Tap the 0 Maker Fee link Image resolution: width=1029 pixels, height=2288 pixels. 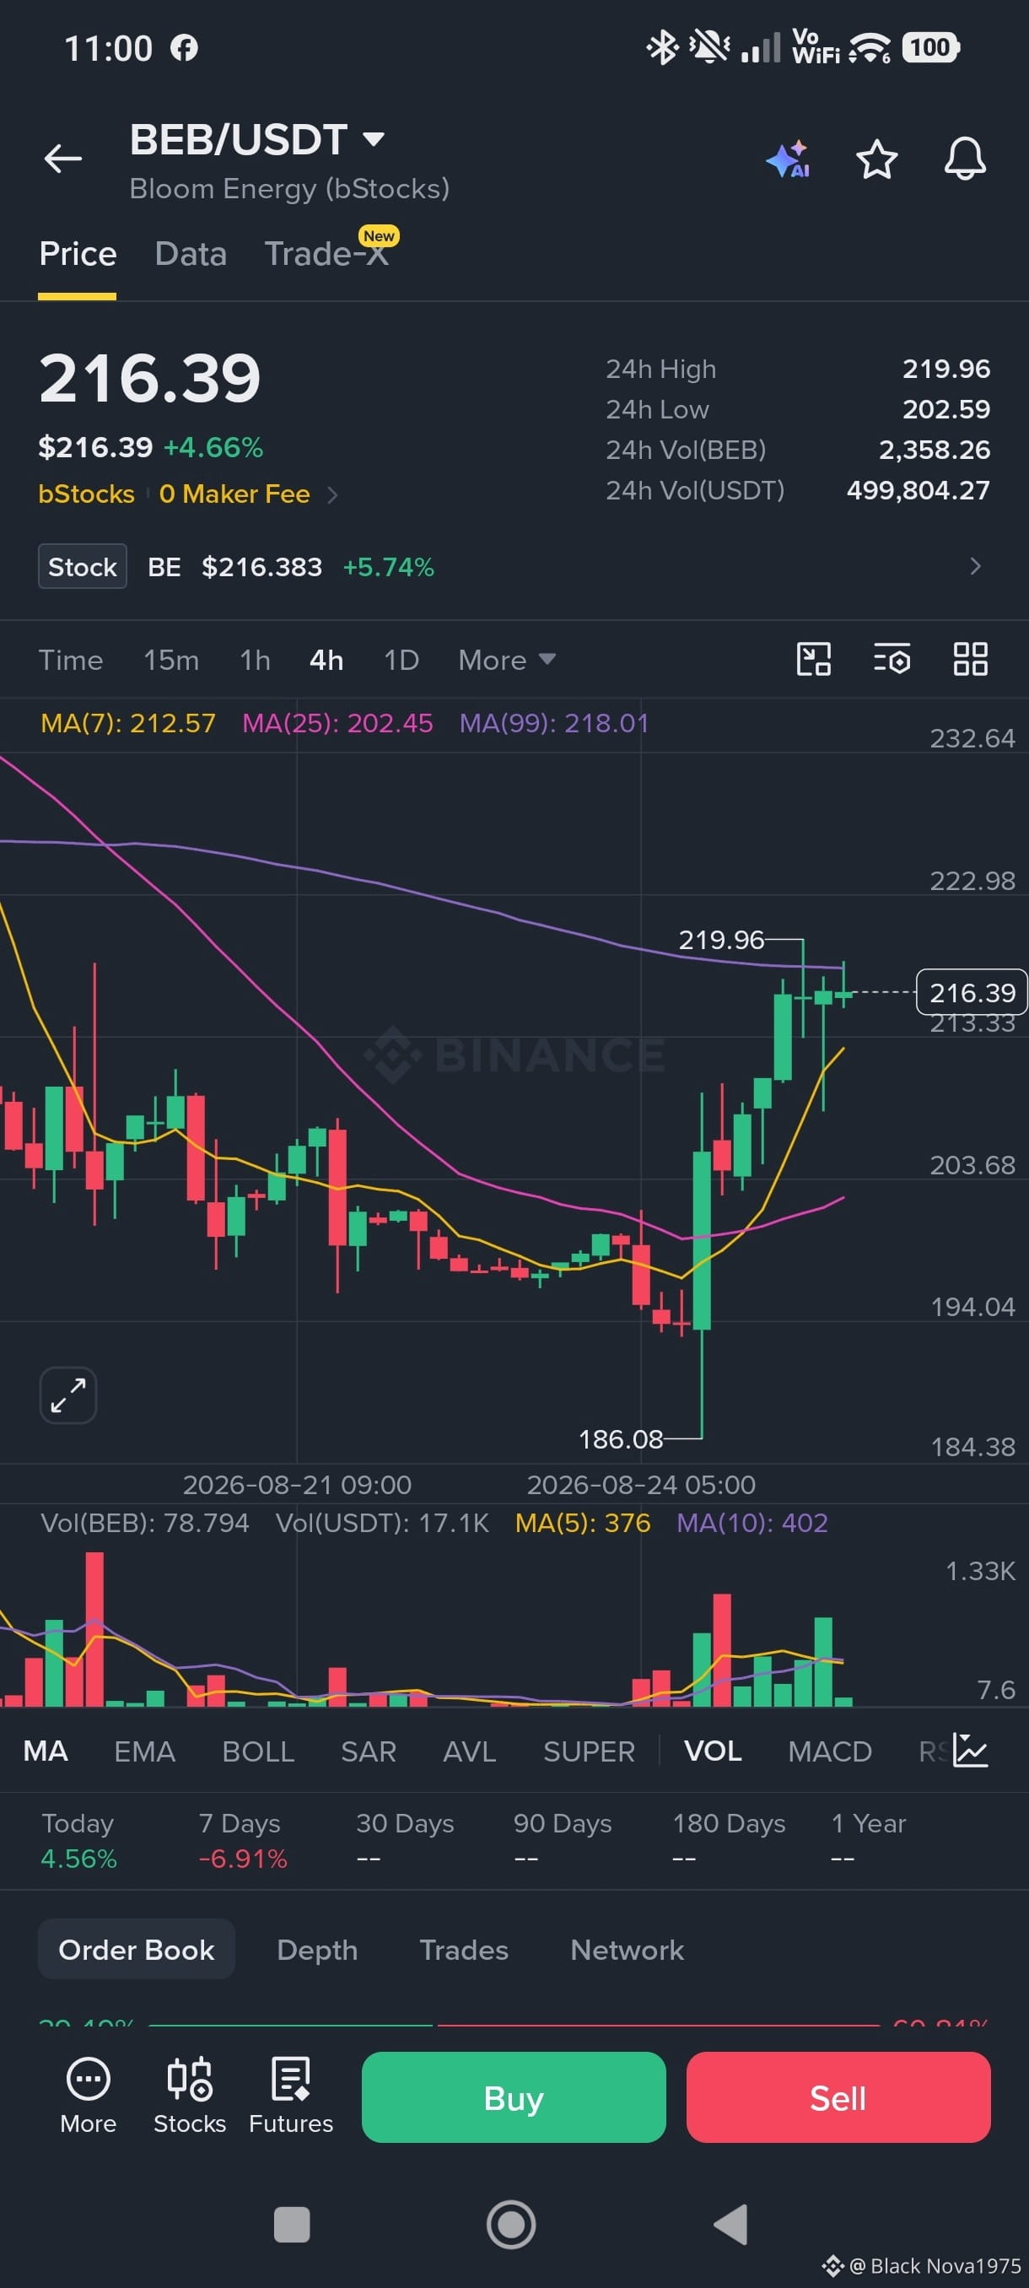pyautogui.click(x=234, y=494)
